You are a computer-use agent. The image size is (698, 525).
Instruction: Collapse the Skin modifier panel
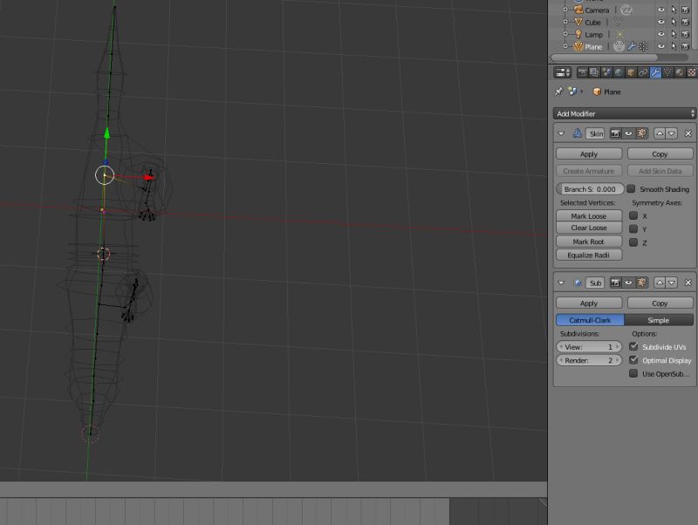click(x=561, y=133)
